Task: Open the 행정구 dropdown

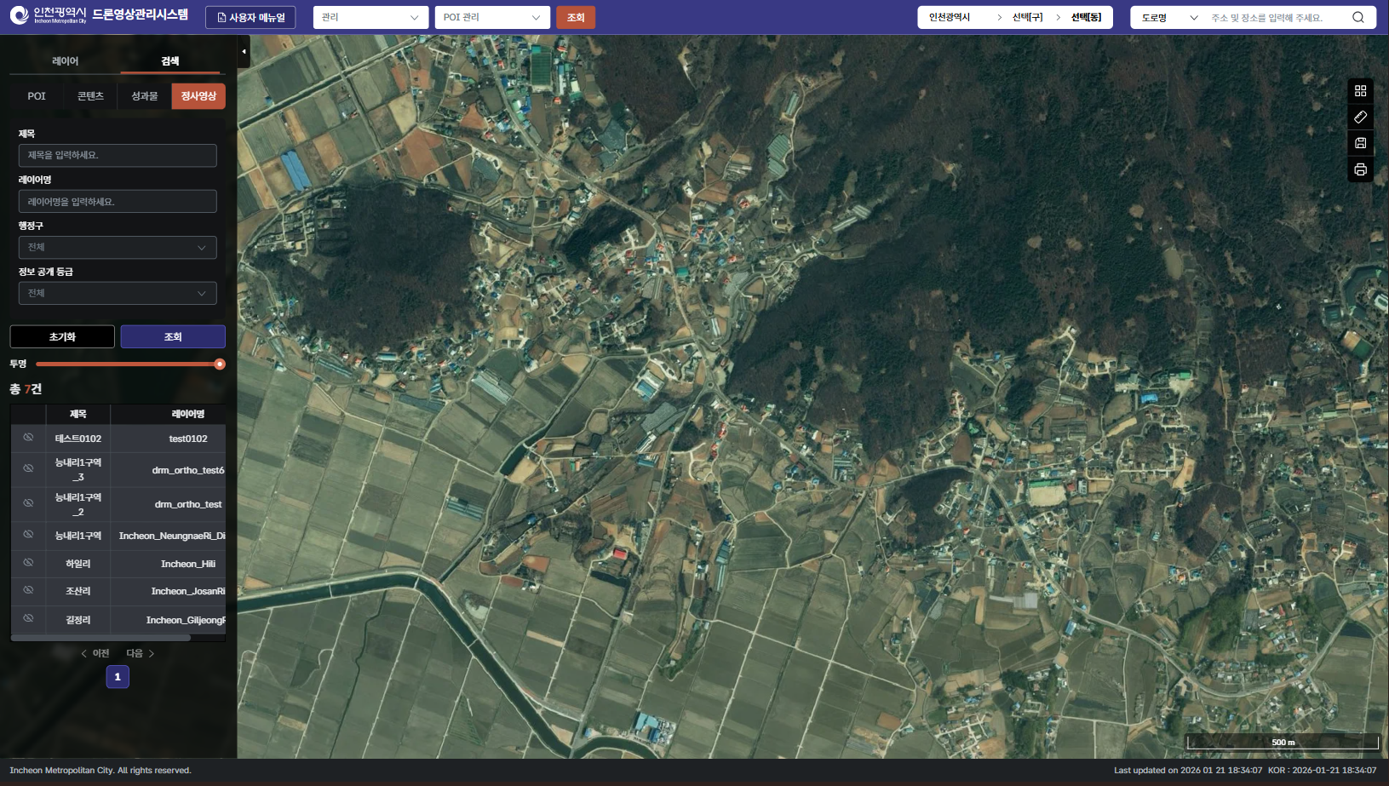Action: coord(118,248)
